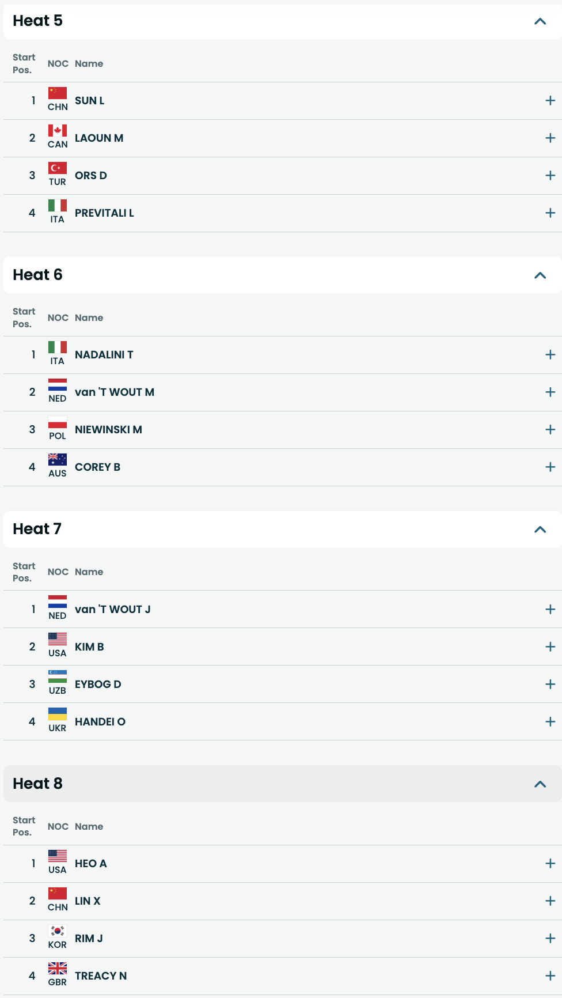Select athlete name ORS D
The height and width of the screenshot is (998, 562).
[91, 176]
